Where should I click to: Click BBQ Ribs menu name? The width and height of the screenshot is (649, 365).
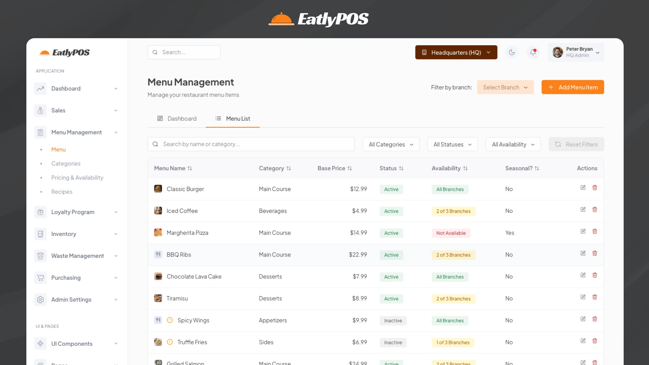pyautogui.click(x=179, y=255)
